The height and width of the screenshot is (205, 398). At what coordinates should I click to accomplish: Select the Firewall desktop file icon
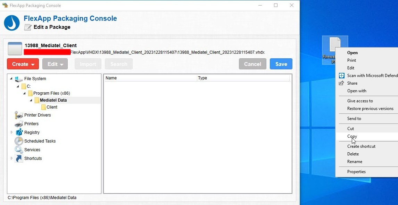334,45
